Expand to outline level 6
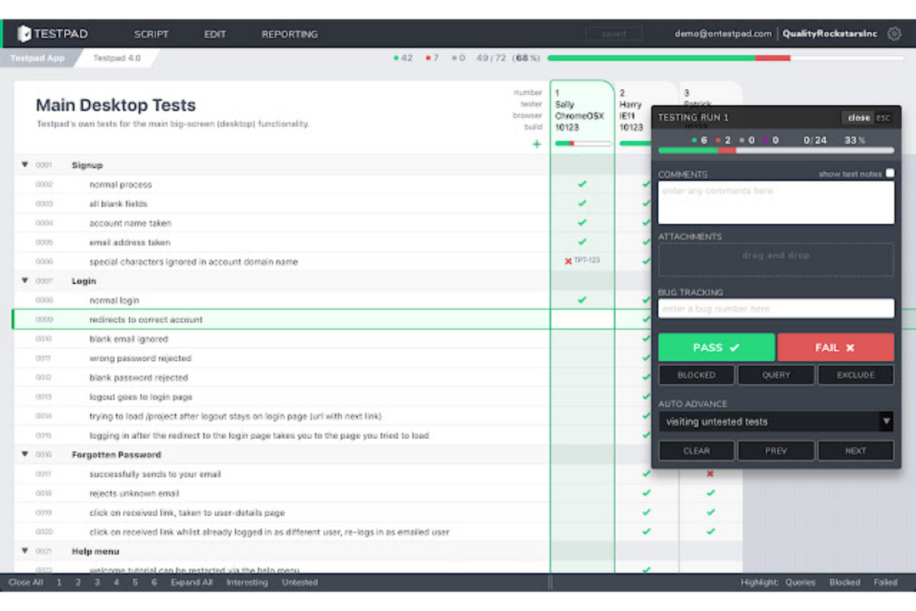The width and height of the screenshot is (916, 611). click(154, 582)
